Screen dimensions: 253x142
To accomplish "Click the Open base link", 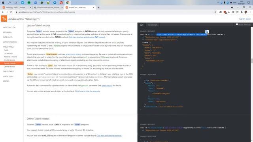I will click(245, 19).
